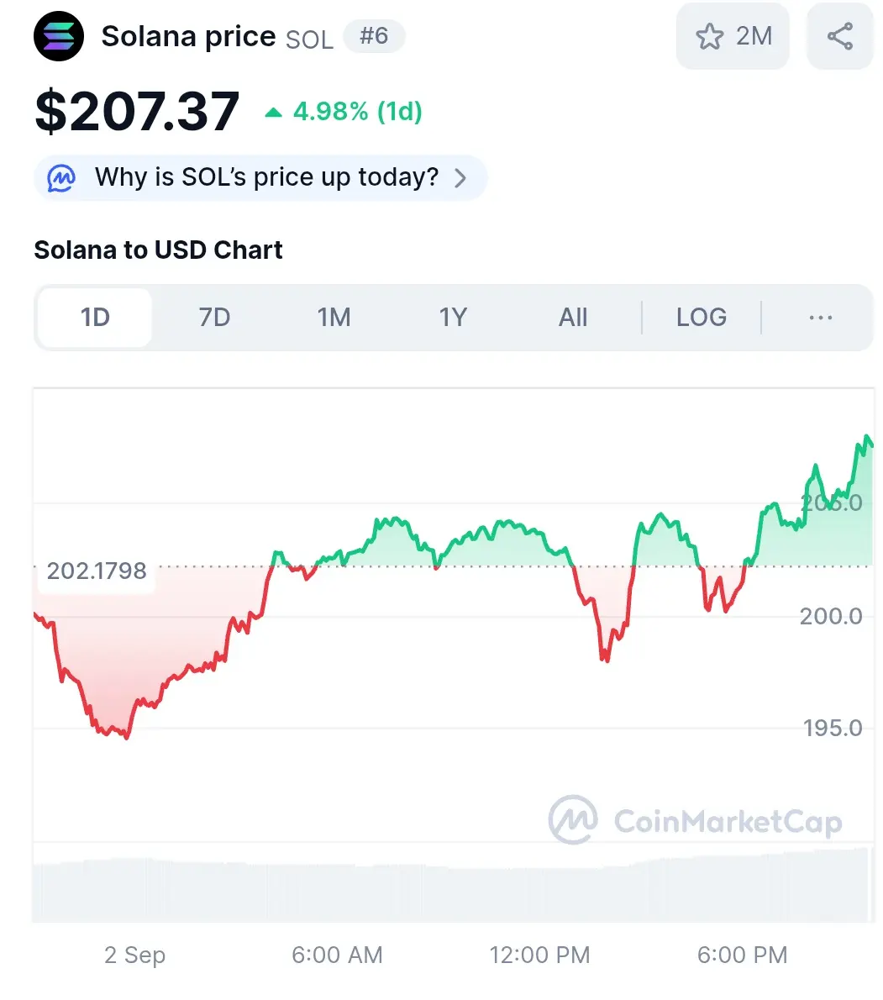Toggle the LOG scale option

pos(702,318)
